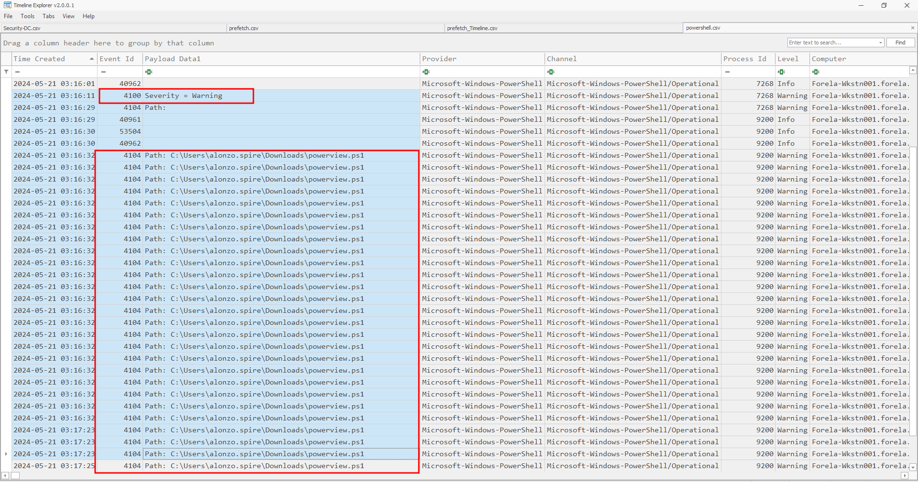Click the ABC filter icon under Level
Screen dimensions: 918x482
pyautogui.click(x=781, y=72)
